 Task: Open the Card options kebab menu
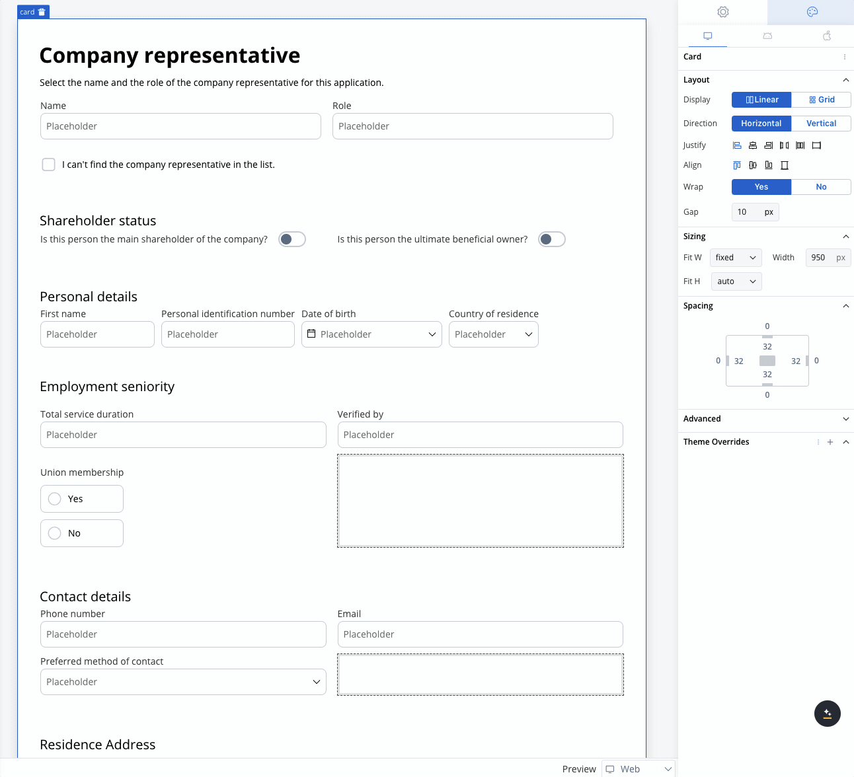click(845, 57)
